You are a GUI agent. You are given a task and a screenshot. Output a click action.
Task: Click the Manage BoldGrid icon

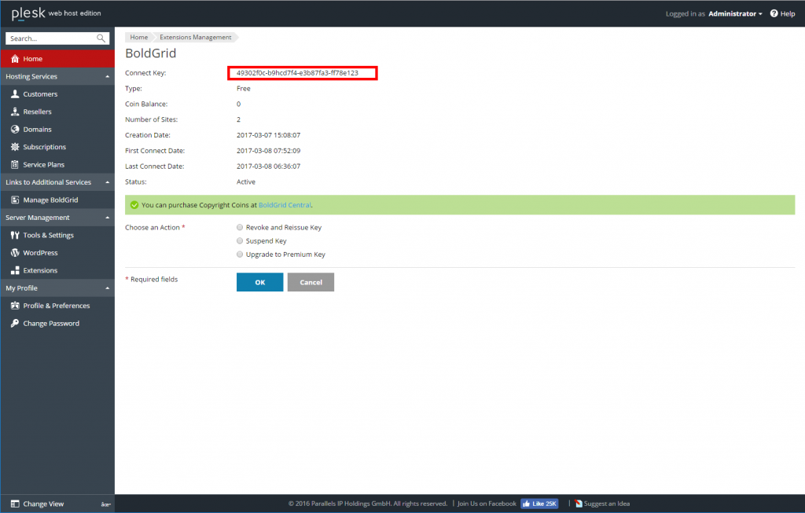[x=15, y=200]
